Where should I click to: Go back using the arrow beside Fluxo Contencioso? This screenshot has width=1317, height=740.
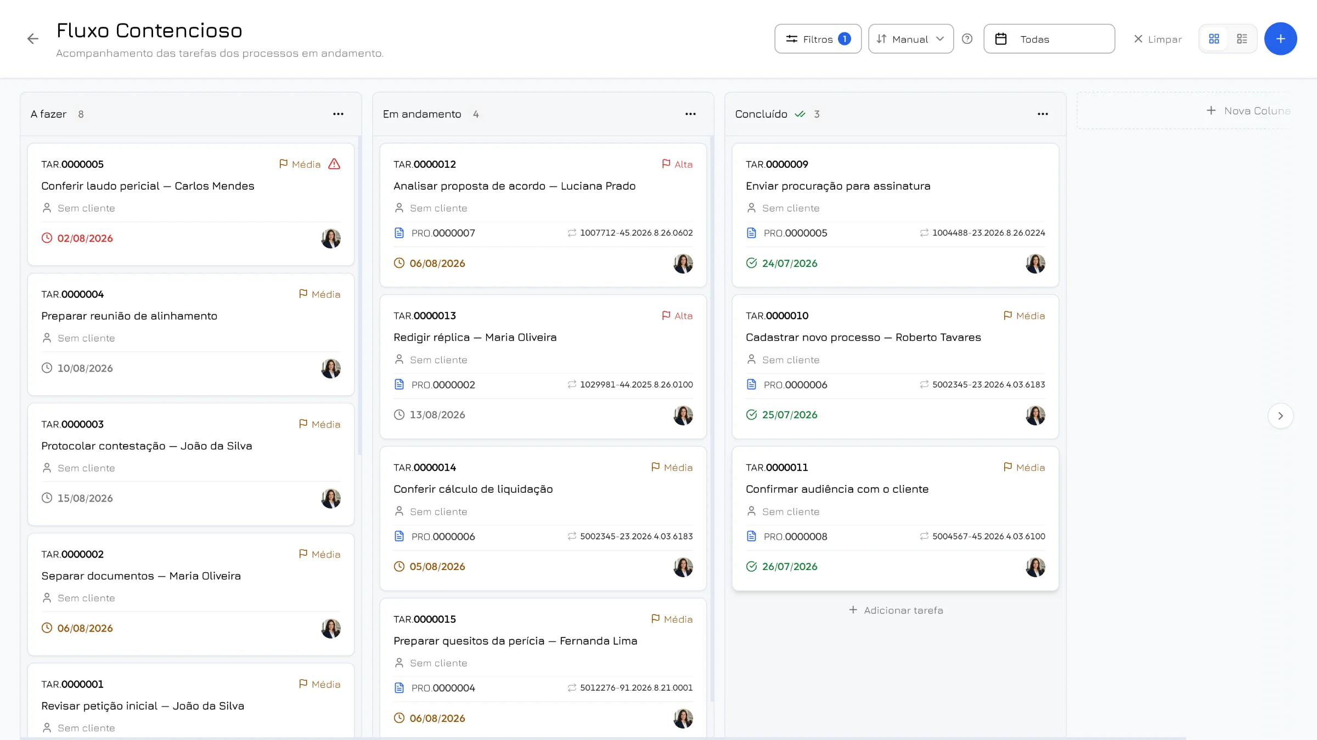[x=33, y=38]
